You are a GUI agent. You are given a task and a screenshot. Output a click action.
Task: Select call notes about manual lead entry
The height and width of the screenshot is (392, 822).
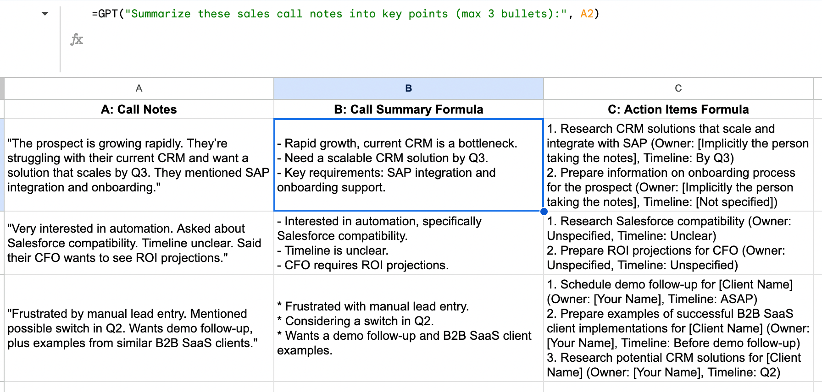point(139,328)
